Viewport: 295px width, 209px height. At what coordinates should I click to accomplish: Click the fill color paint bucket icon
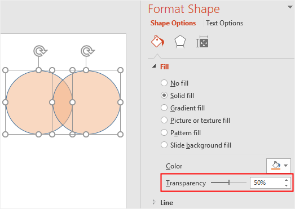tap(276, 166)
